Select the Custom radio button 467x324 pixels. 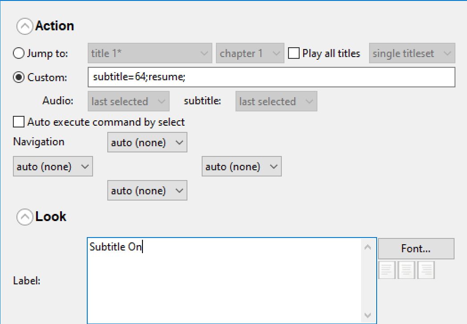(x=19, y=78)
